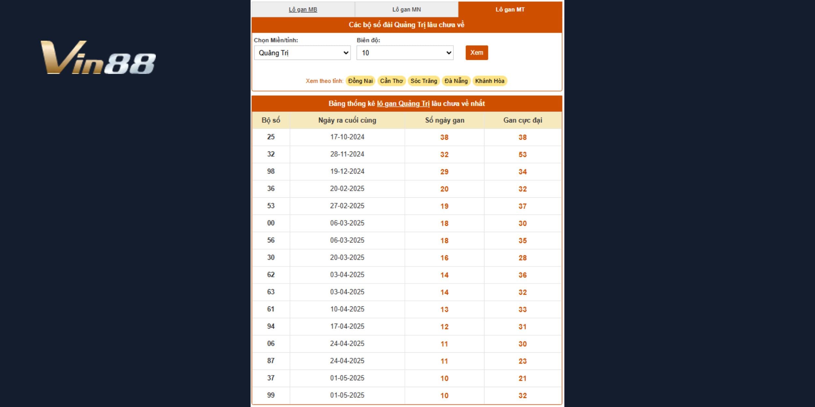
Task: Select the date 20-03-2025 cell
Action: [x=347, y=258]
